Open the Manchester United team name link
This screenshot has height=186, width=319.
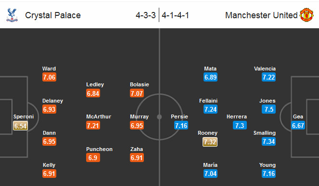pyautogui.click(x=261, y=15)
